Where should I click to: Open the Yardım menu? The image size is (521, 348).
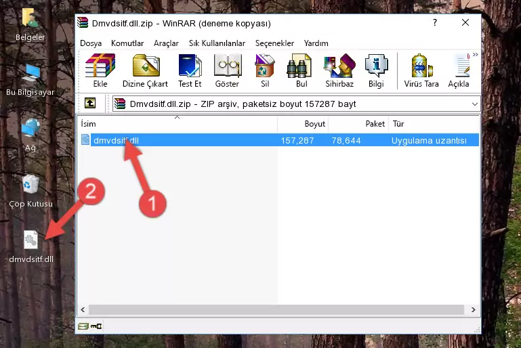click(316, 43)
